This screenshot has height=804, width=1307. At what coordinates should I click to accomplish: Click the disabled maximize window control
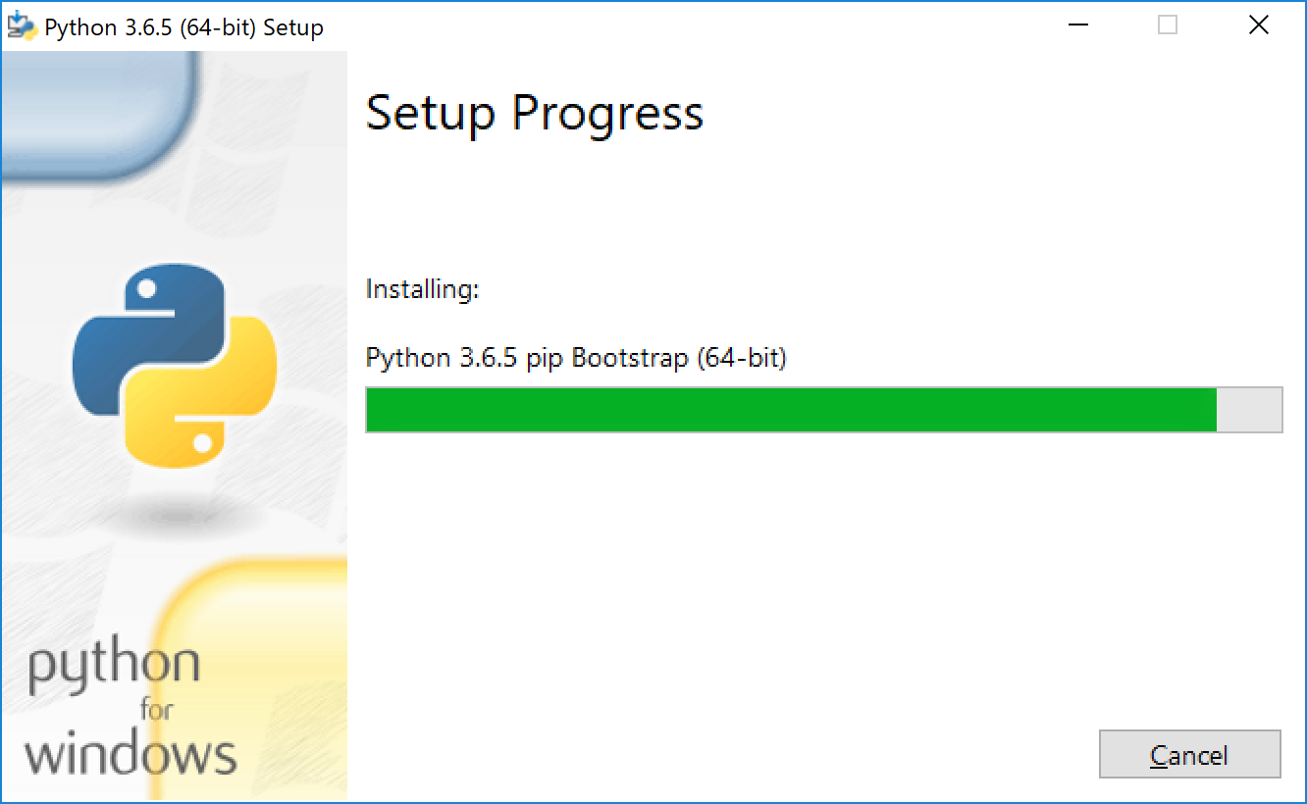tap(1168, 25)
